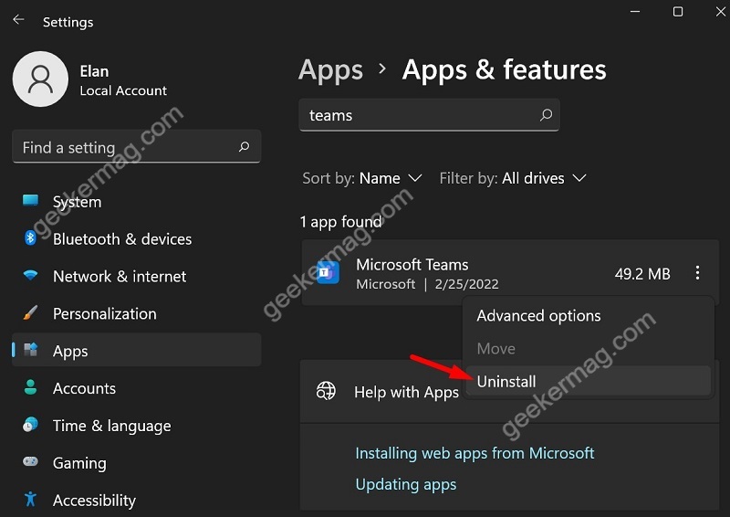
Task: Click the Elan Local Account name
Action: point(123,80)
